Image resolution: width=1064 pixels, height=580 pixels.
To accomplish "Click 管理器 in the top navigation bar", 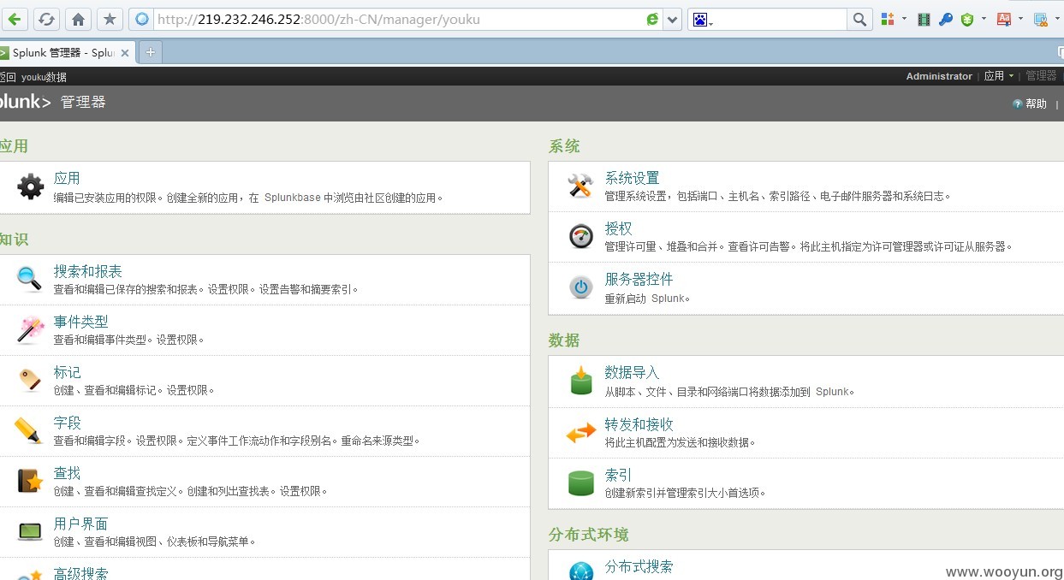I will pyautogui.click(x=1041, y=76).
